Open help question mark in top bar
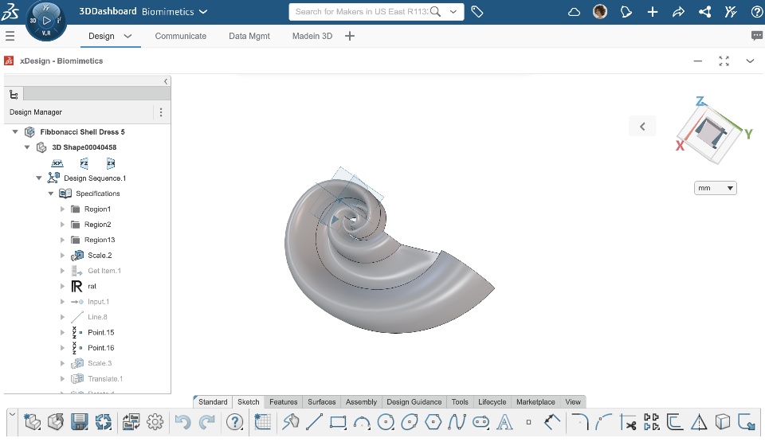Image resolution: width=765 pixels, height=442 pixels. tap(757, 12)
